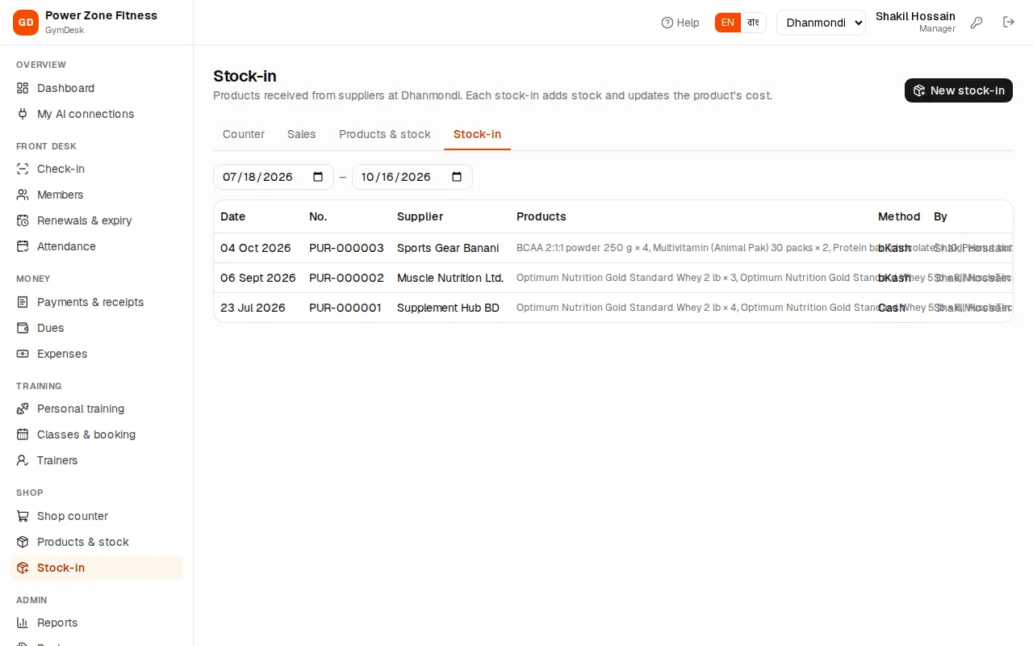Click the Dues wallet icon
This screenshot has width=1033, height=646.
point(23,328)
